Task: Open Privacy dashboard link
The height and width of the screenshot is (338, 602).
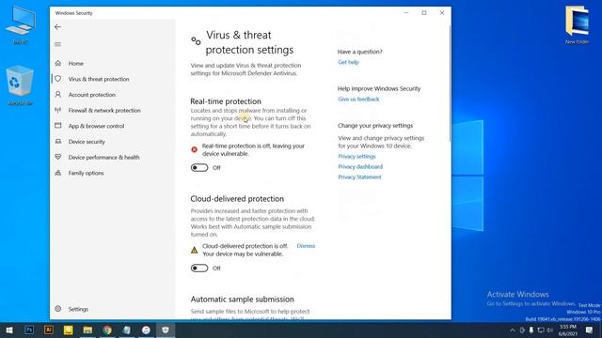Action: (360, 167)
